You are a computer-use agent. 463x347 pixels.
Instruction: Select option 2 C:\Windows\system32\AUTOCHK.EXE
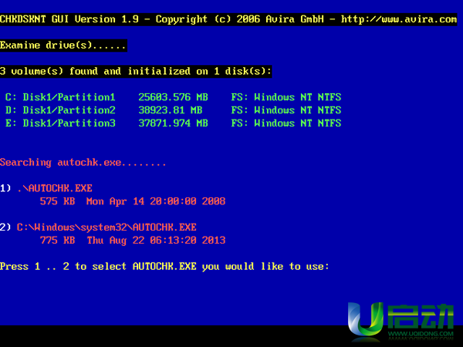point(98,227)
